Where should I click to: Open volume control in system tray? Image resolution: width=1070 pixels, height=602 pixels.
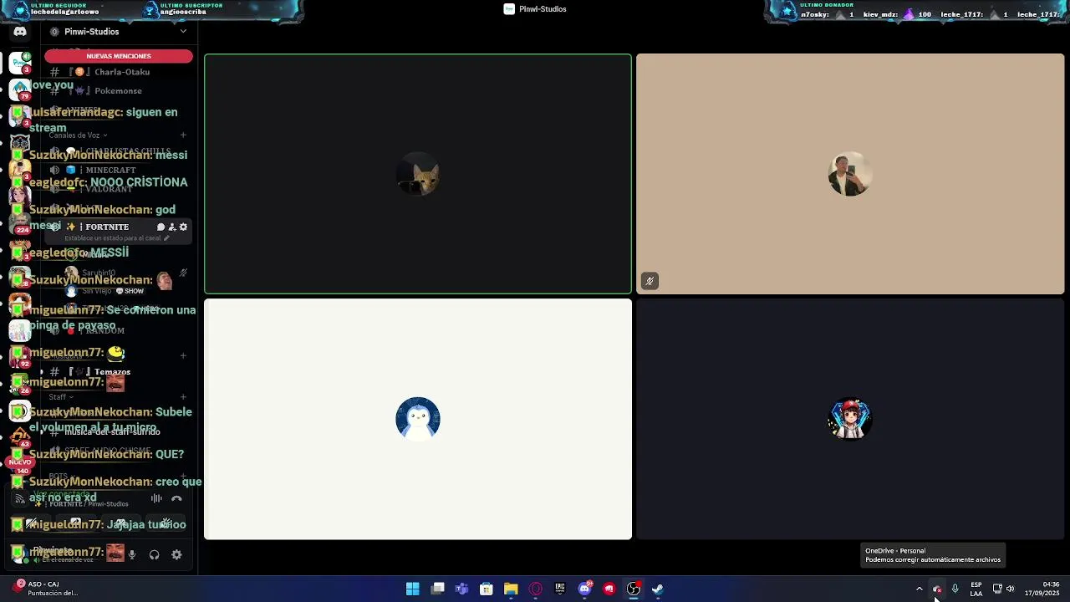coord(1010,589)
